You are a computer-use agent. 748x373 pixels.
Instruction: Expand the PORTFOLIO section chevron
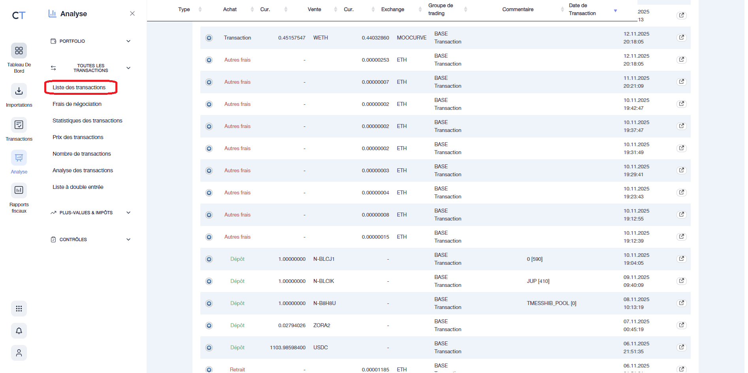point(128,41)
